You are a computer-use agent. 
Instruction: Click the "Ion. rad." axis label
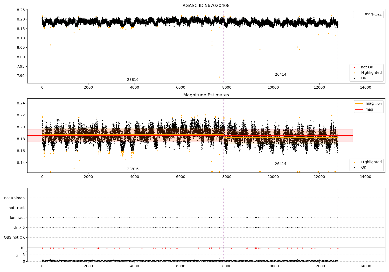(17, 218)
